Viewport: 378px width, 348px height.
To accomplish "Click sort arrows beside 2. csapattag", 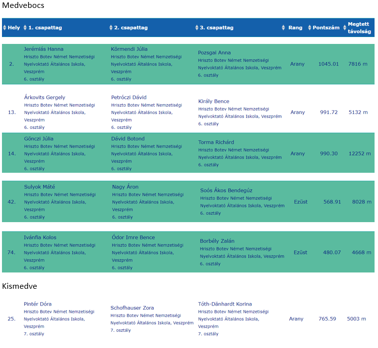I will (111, 28).
